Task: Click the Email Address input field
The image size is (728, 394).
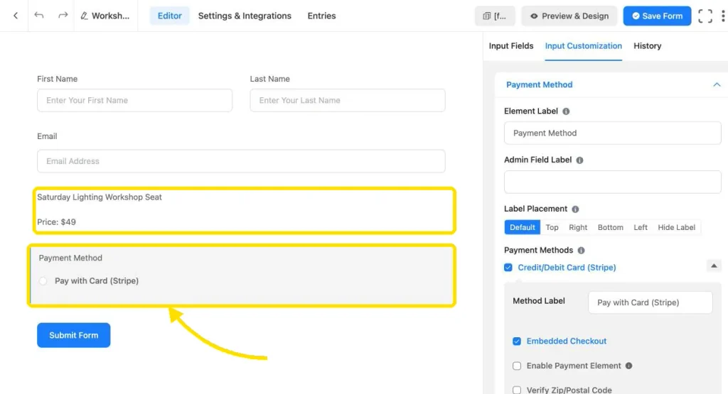Action: click(241, 161)
